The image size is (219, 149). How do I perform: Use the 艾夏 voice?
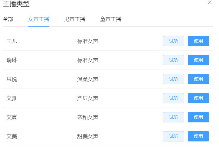(198, 117)
